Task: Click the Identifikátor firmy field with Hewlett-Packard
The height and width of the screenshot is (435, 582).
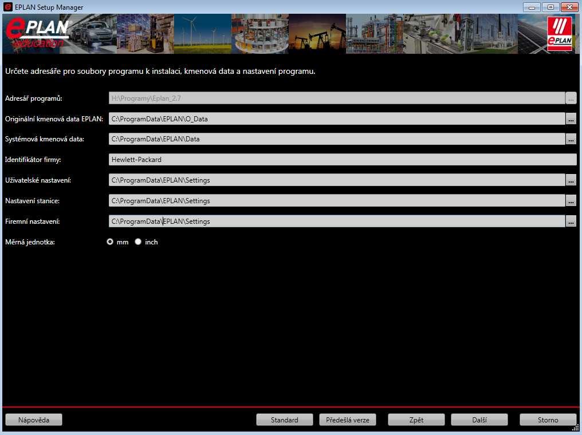Action: point(343,160)
